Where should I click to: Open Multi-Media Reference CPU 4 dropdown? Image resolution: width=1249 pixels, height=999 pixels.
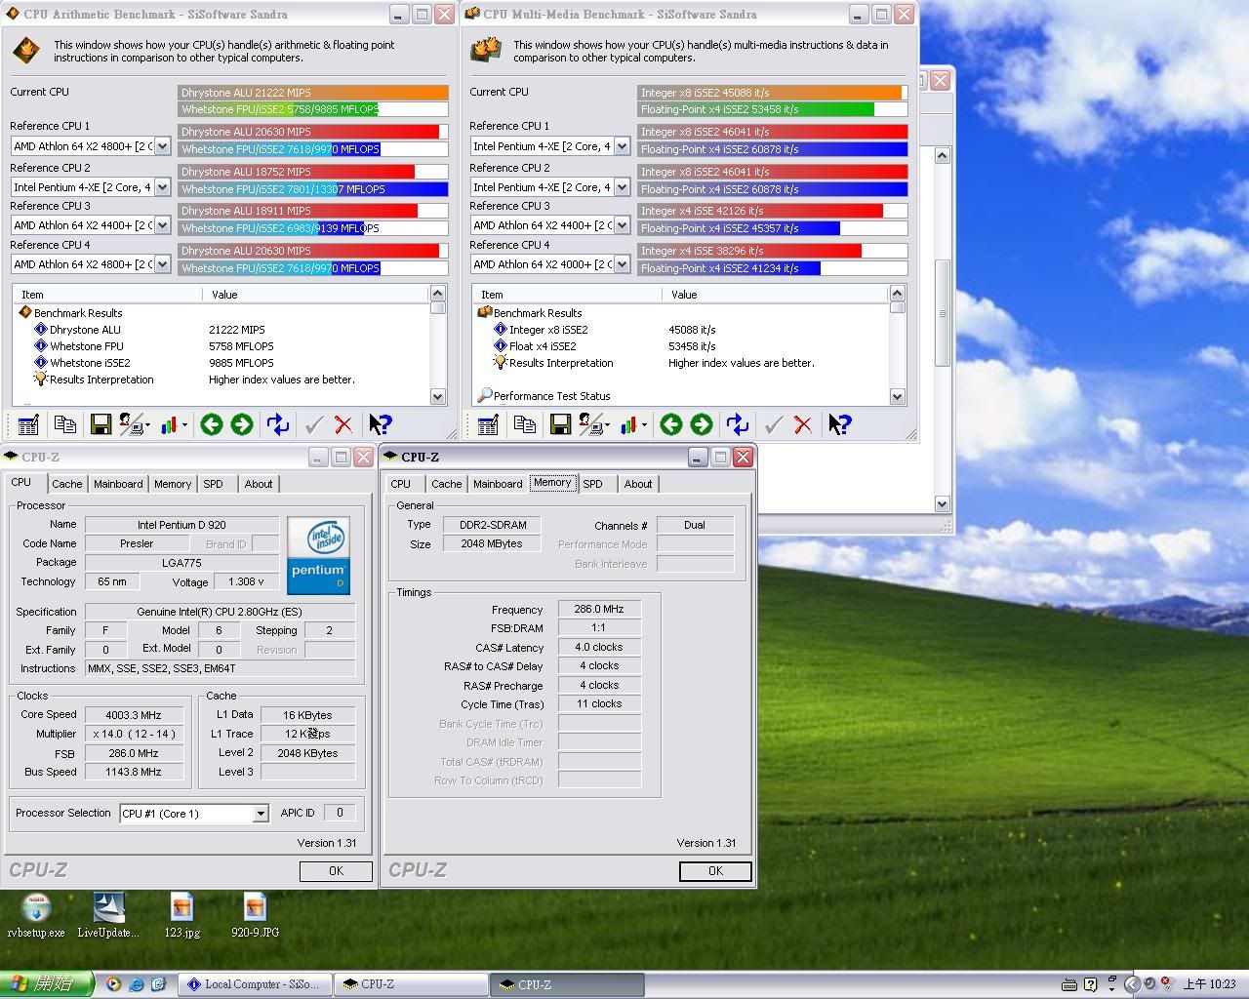pyautogui.click(x=622, y=264)
